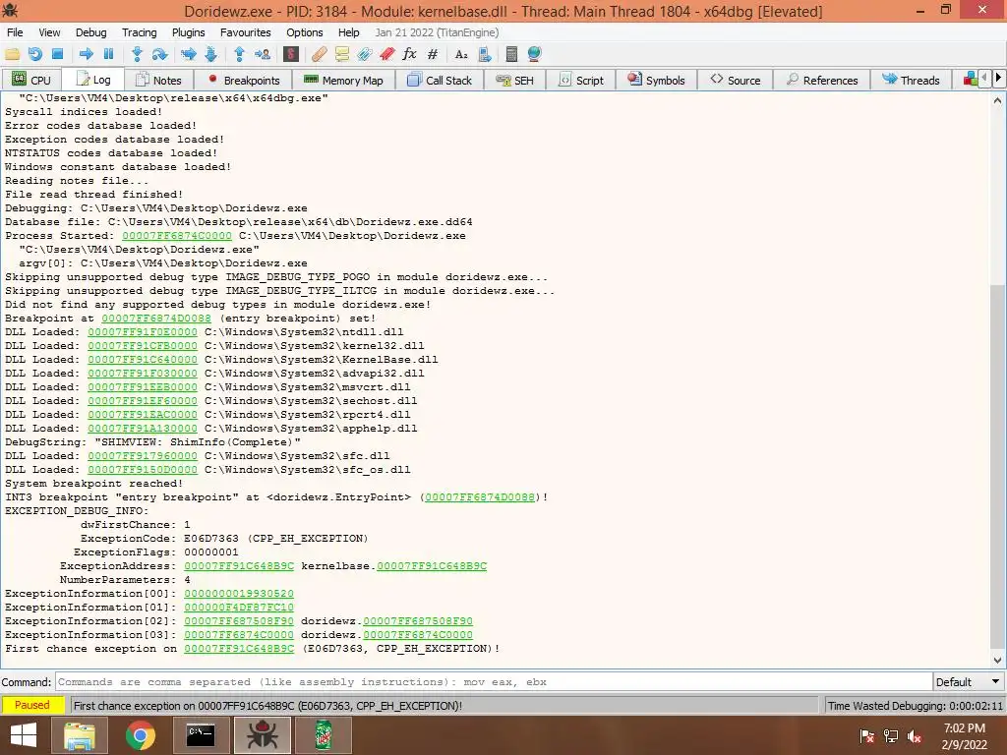Run the program with the blue arrow icon
The image size is (1007, 755).
click(x=87, y=55)
